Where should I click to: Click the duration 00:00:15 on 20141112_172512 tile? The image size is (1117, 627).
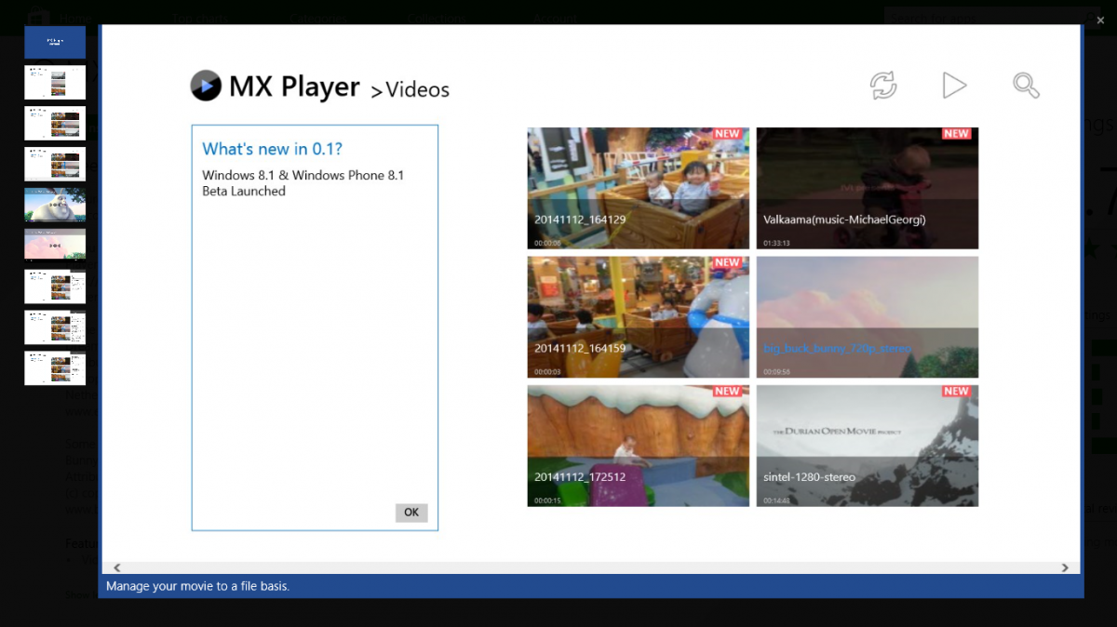coord(547,500)
